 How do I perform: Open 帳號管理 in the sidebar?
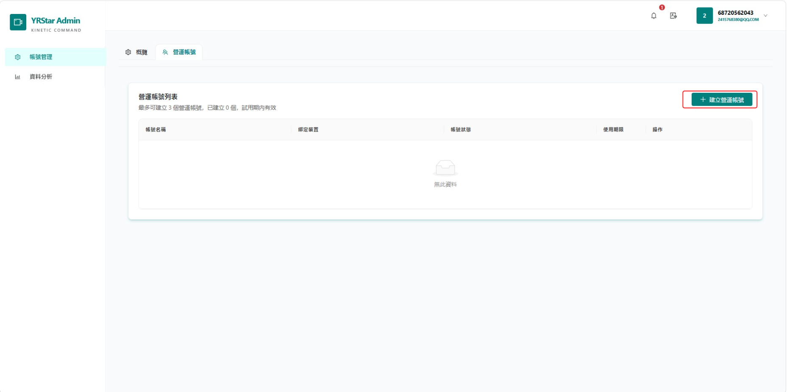click(55, 57)
